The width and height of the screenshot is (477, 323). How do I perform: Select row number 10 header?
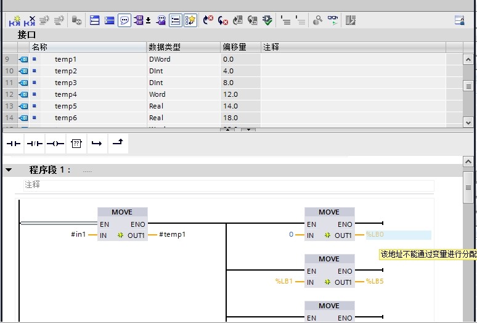9,71
